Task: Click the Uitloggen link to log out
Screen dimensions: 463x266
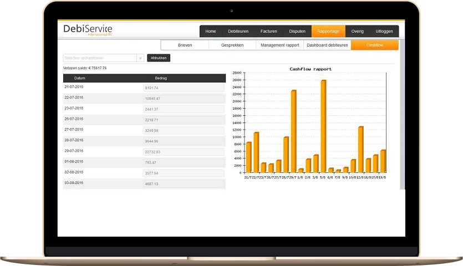Action: click(384, 32)
